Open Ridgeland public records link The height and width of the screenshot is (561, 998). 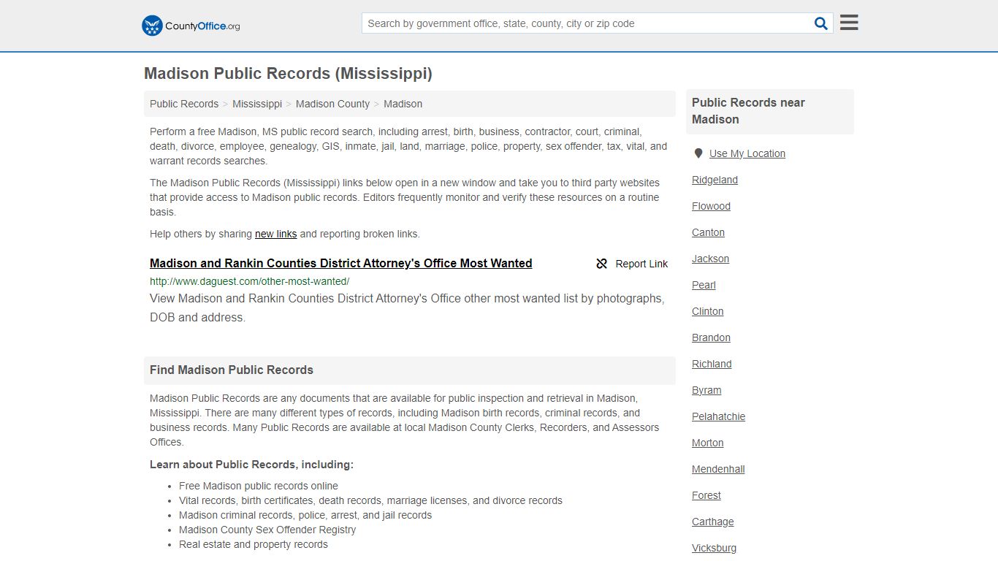pyautogui.click(x=715, y=180)
